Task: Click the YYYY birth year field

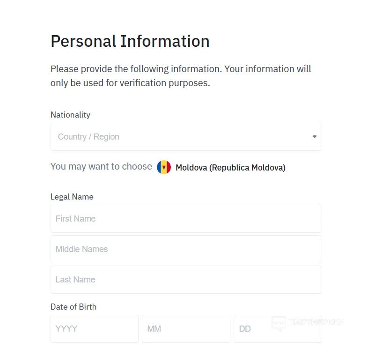Action: click(x=94, y=329)
